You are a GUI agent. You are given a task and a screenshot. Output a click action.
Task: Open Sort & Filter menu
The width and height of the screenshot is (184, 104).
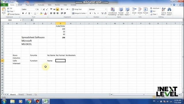click(164, 11)
